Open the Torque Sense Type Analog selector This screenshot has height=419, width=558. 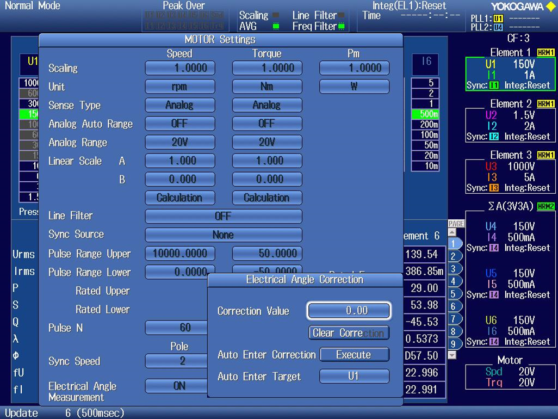tap(267, 106)
